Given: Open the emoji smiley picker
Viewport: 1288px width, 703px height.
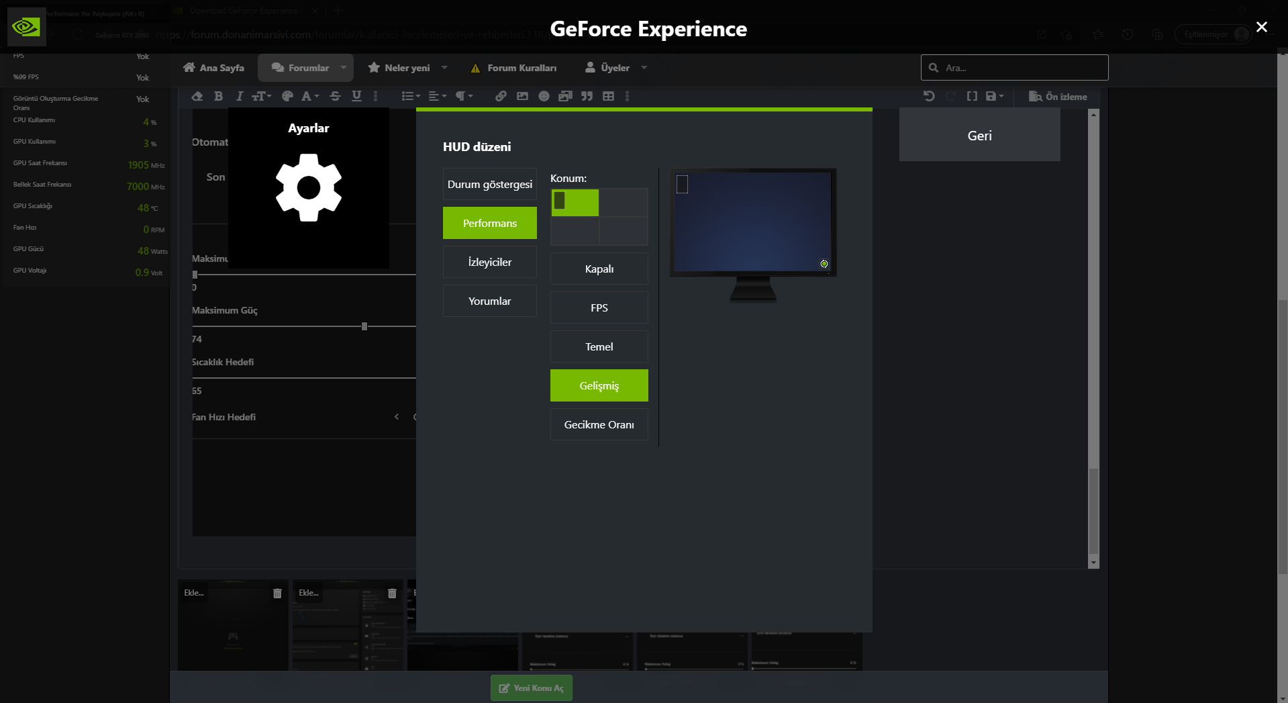Looking at the screenshot, I should point(544,96).
